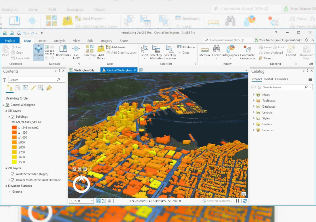Collapse the 3D Layers group

coord(6,111)
